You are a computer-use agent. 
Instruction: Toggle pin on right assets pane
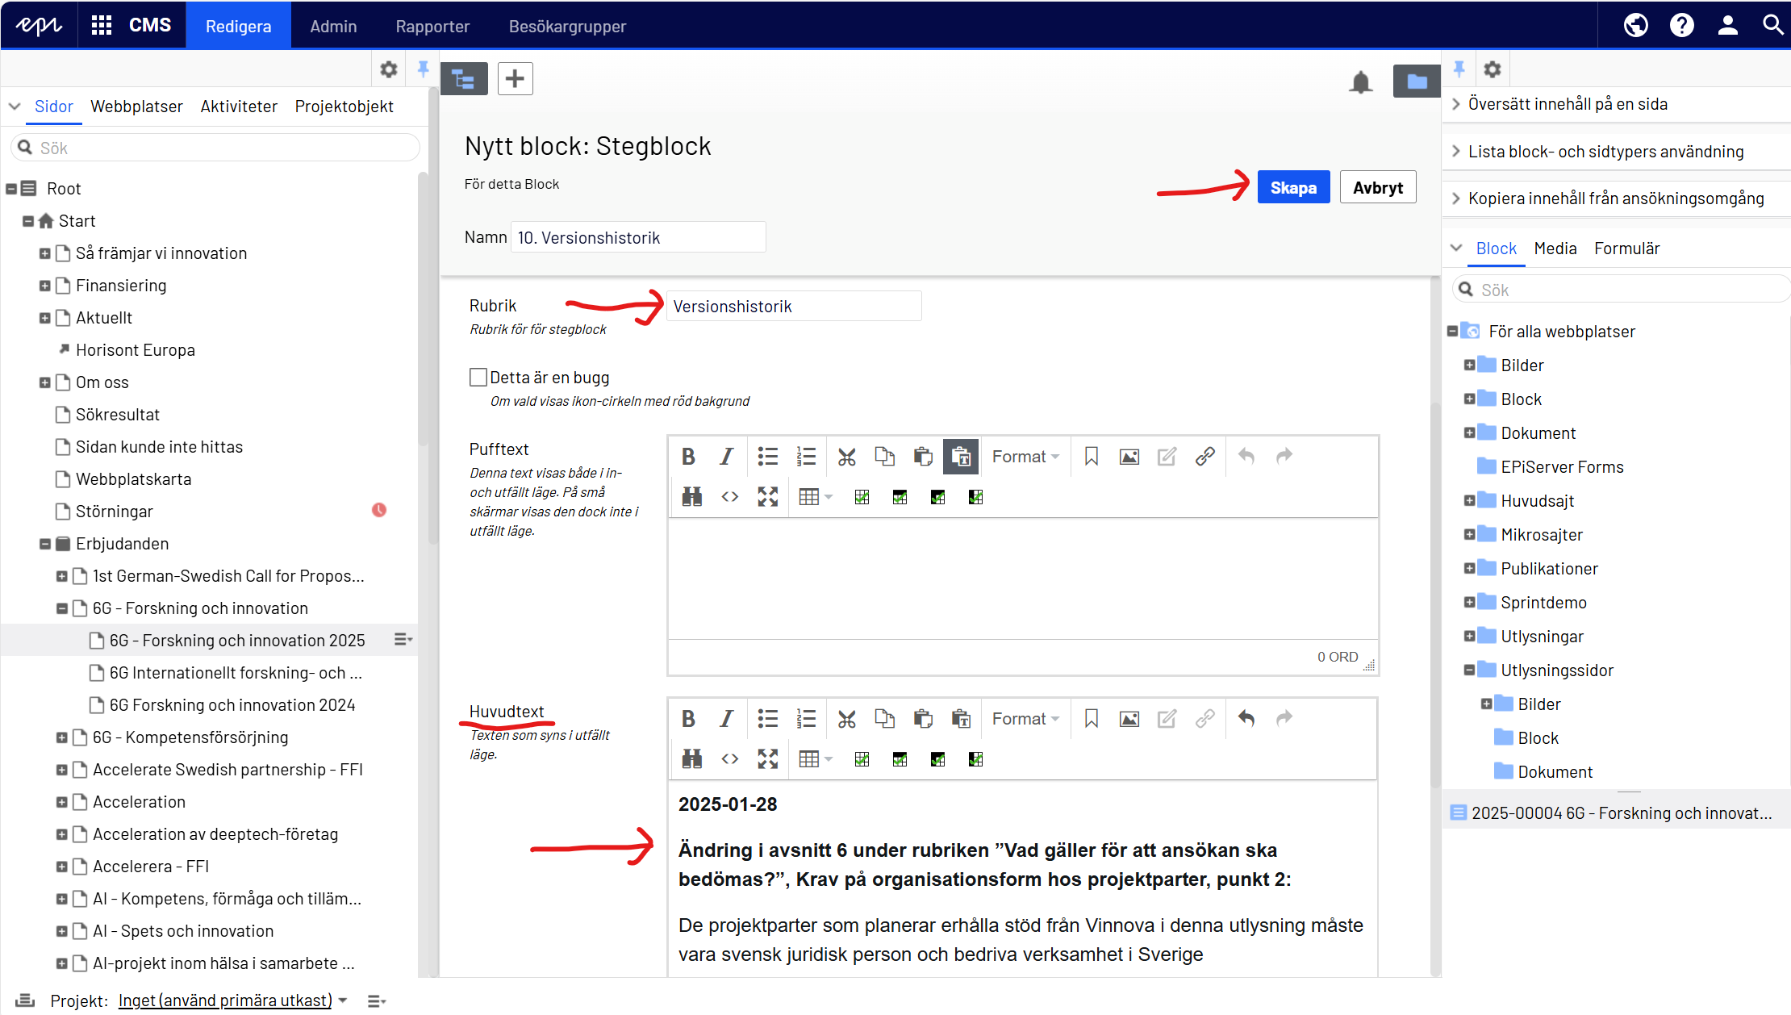1459,69
